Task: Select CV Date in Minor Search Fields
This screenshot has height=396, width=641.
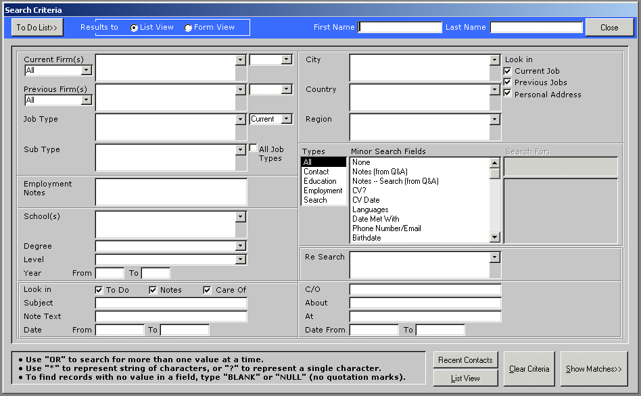Action: click(421, 200)
